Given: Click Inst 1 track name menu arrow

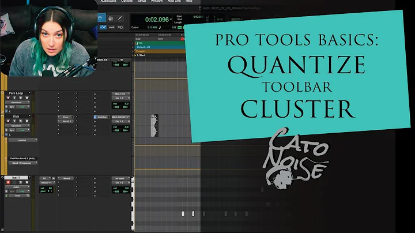Looking at the screenshot, I should 29,177.
